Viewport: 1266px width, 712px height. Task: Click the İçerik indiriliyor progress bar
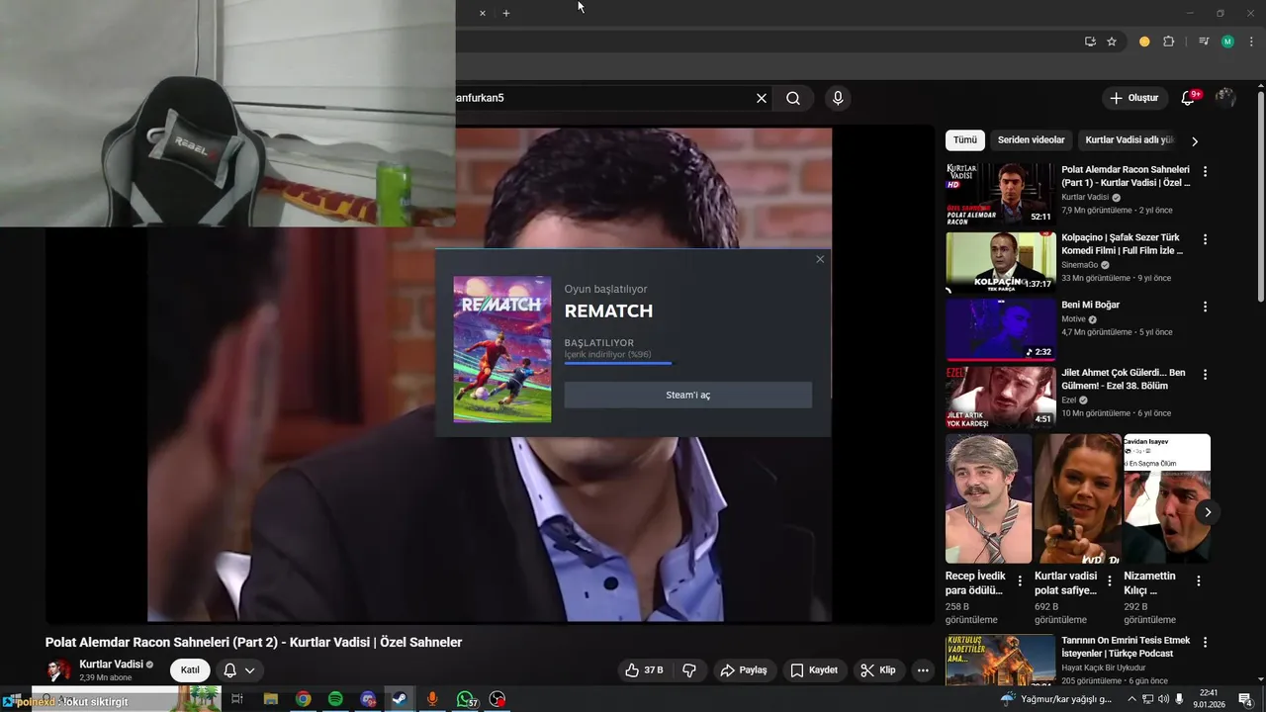click(x=618, y=363)
